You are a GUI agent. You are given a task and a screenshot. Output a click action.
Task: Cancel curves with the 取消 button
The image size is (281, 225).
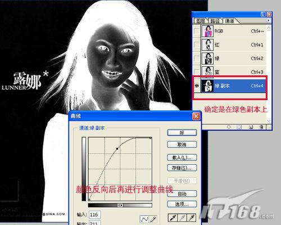[x=182, y=145]
